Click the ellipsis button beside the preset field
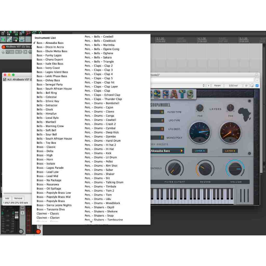Image resolution: width=266 pixels, height=266 pixels. (257, 80)
